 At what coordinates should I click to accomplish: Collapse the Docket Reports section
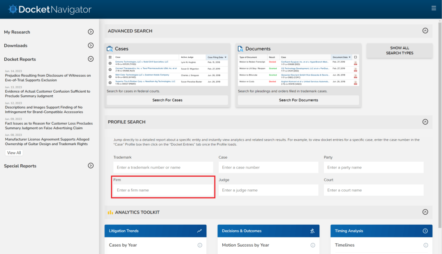[x=91, y=59]
